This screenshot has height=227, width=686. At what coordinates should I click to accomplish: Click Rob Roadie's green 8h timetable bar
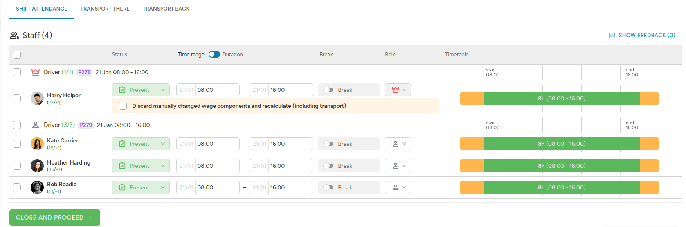(562, 187)
